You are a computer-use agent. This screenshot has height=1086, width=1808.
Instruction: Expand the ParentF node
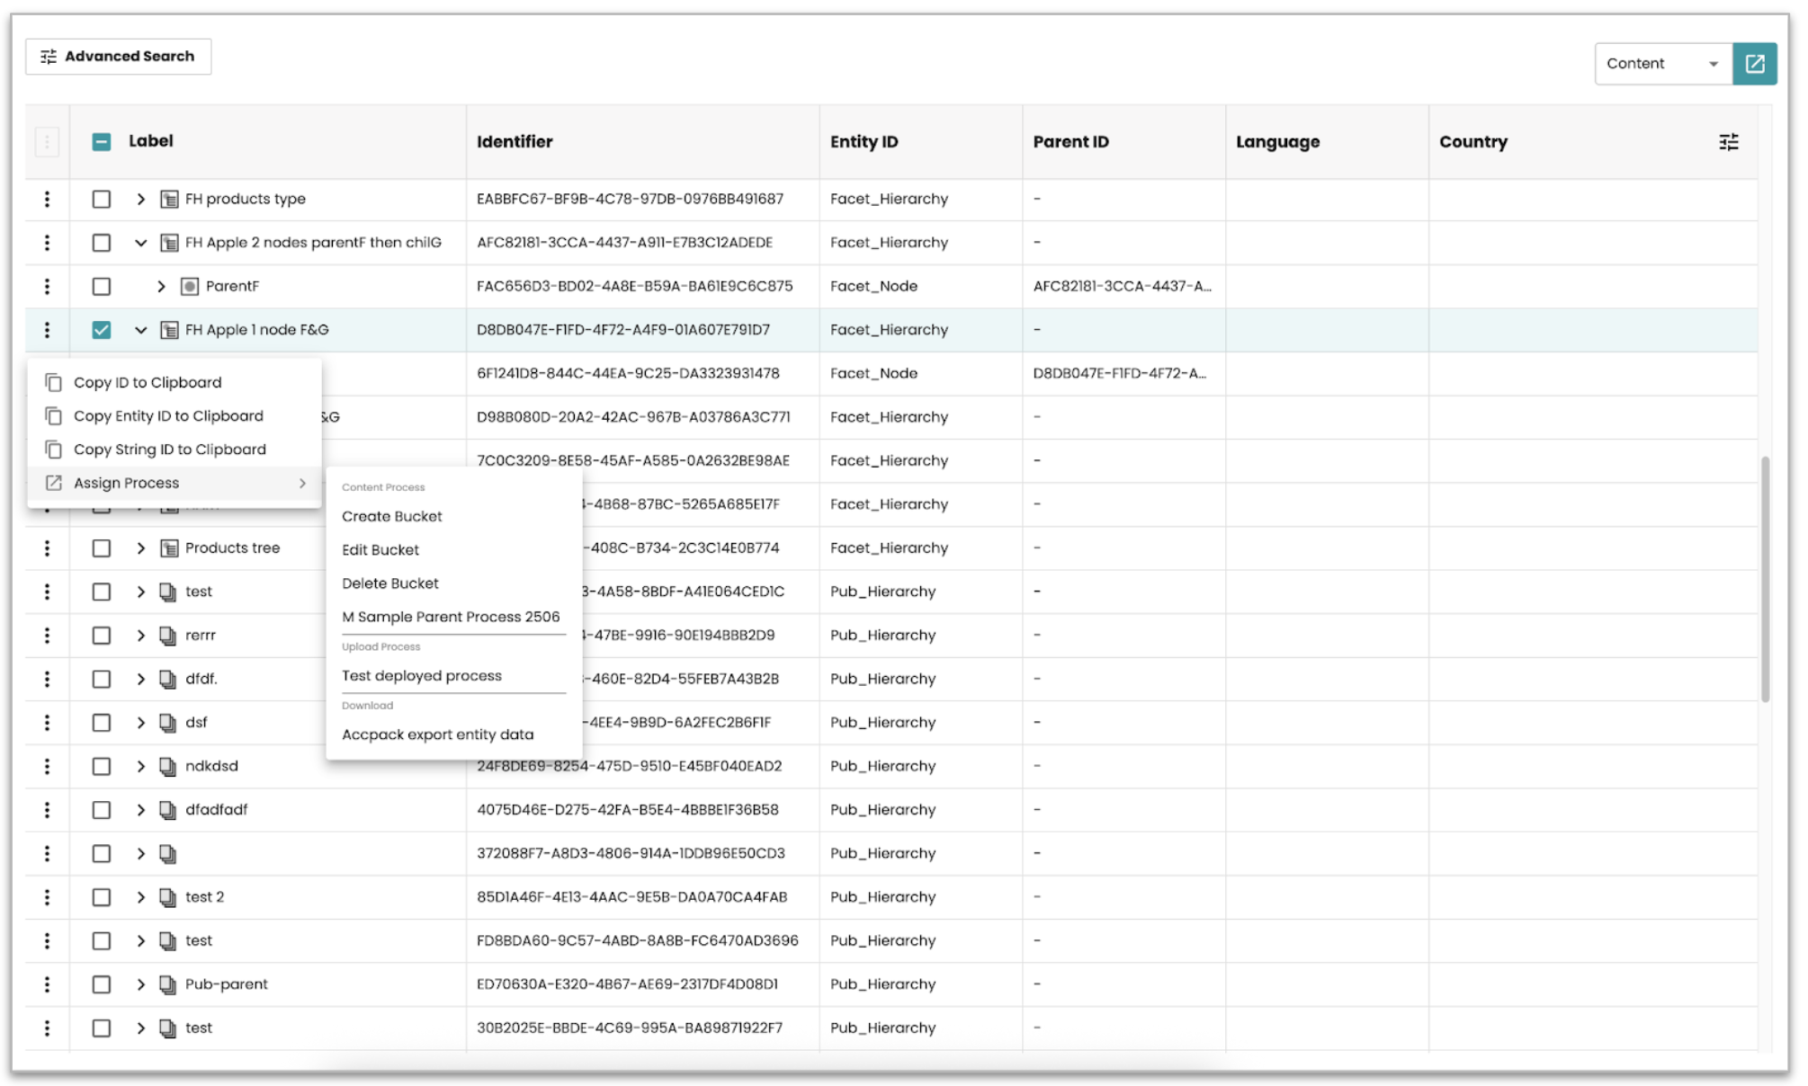point(161,286)
